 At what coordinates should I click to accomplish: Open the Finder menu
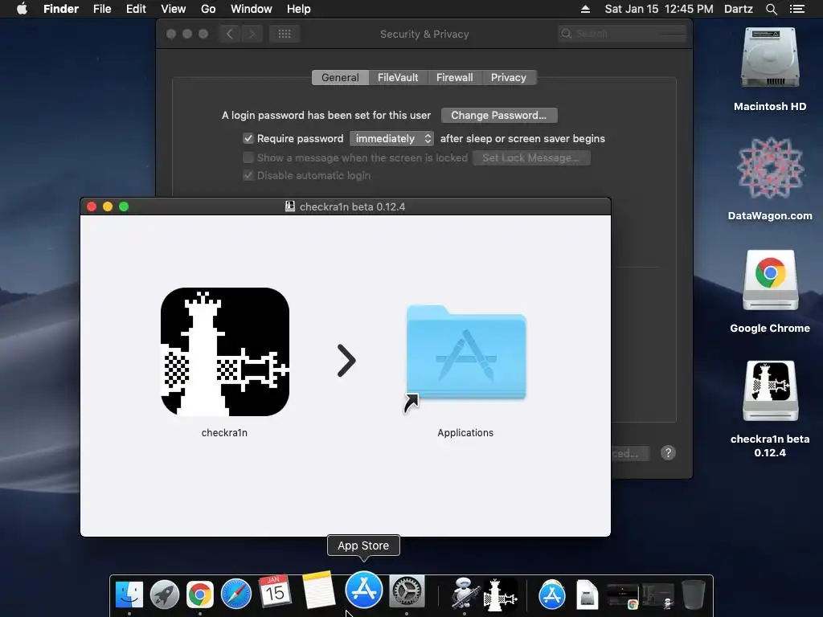coord(61,9)
